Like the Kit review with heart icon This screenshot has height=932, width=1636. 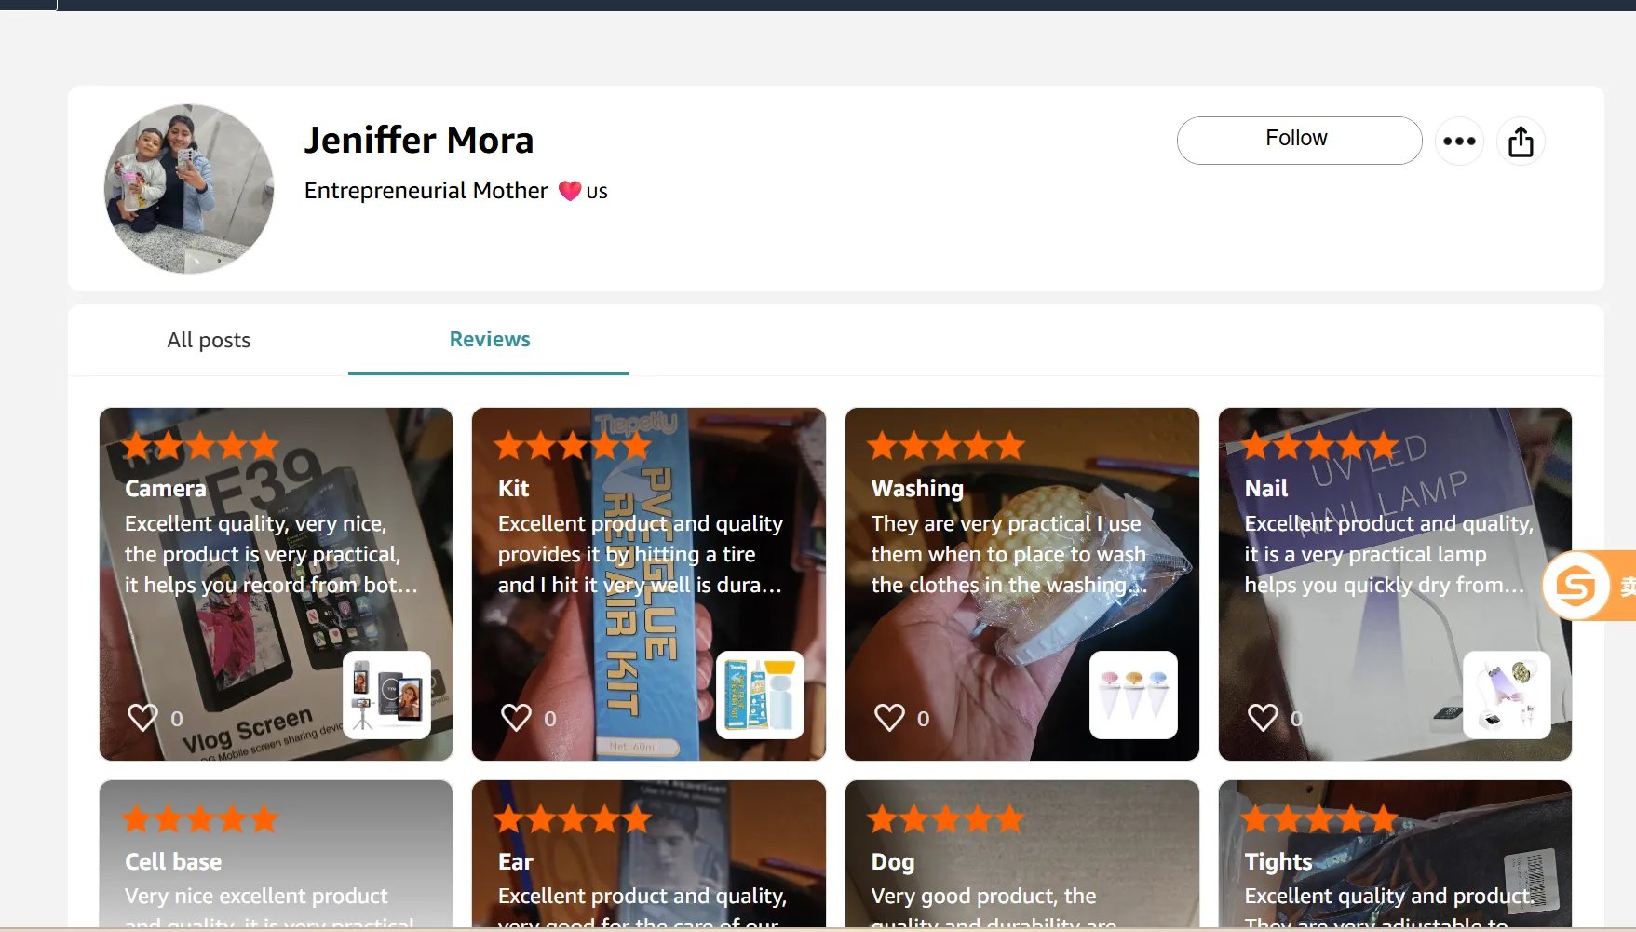click(516, 718)
